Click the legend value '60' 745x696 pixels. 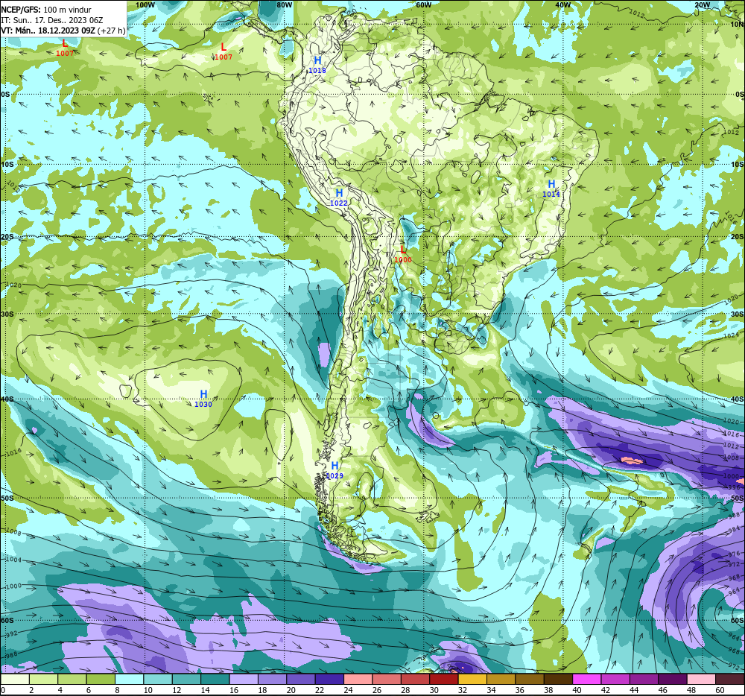tap(720, 690)
